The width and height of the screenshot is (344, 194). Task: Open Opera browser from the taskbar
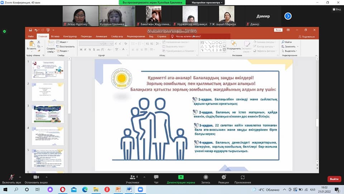[63, 189]
